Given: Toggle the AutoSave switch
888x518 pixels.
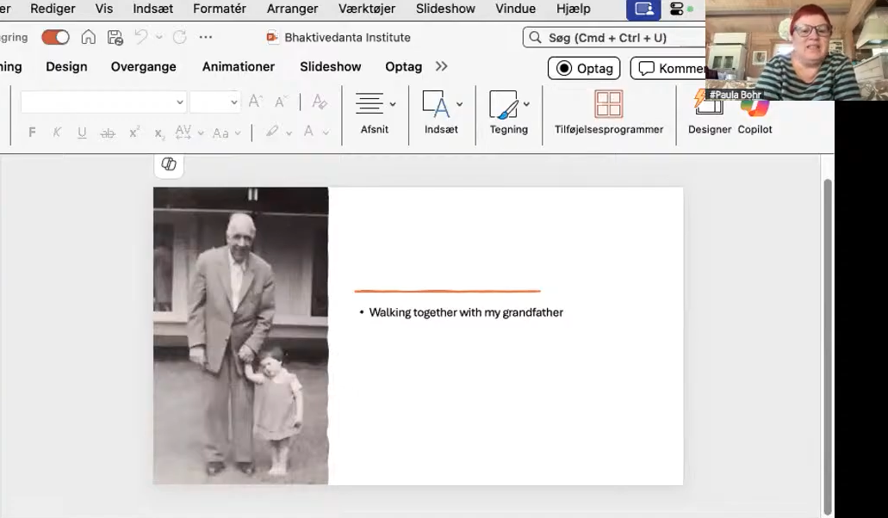Looking at the screenshot, I should 55,37.
